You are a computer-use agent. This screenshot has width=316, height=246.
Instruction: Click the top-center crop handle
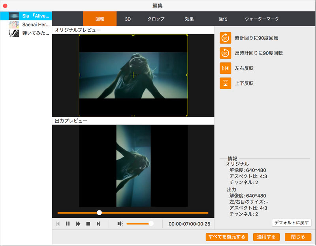(x=133, y=35)
